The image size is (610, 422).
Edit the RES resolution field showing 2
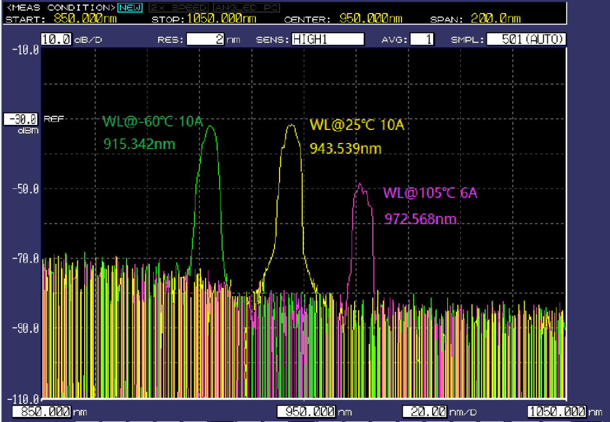(x=206, y=40)
